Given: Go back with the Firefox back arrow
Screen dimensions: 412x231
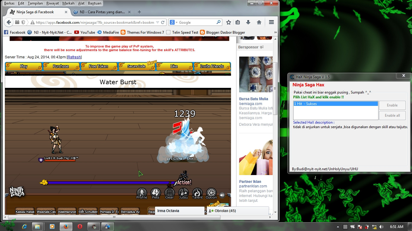Looking at the screenshot, I should (x=9, y=22).
